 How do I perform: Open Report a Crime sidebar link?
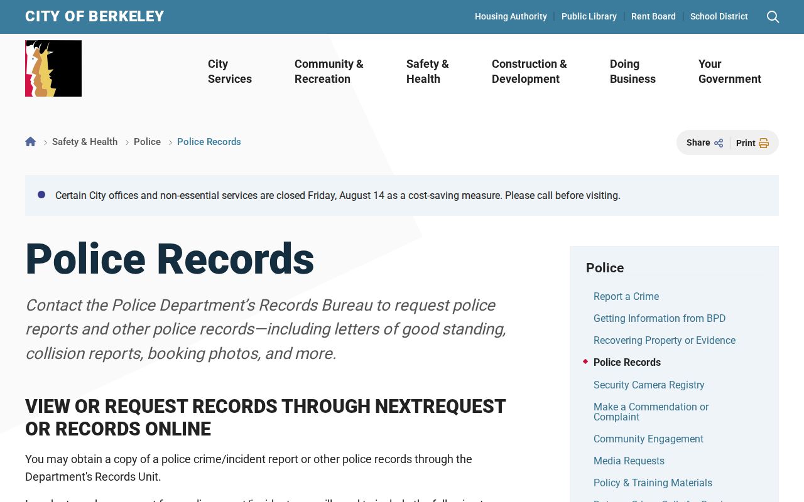(x=626, y=296)
